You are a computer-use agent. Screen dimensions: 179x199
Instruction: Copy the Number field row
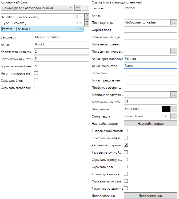click(x=76, y=17)
